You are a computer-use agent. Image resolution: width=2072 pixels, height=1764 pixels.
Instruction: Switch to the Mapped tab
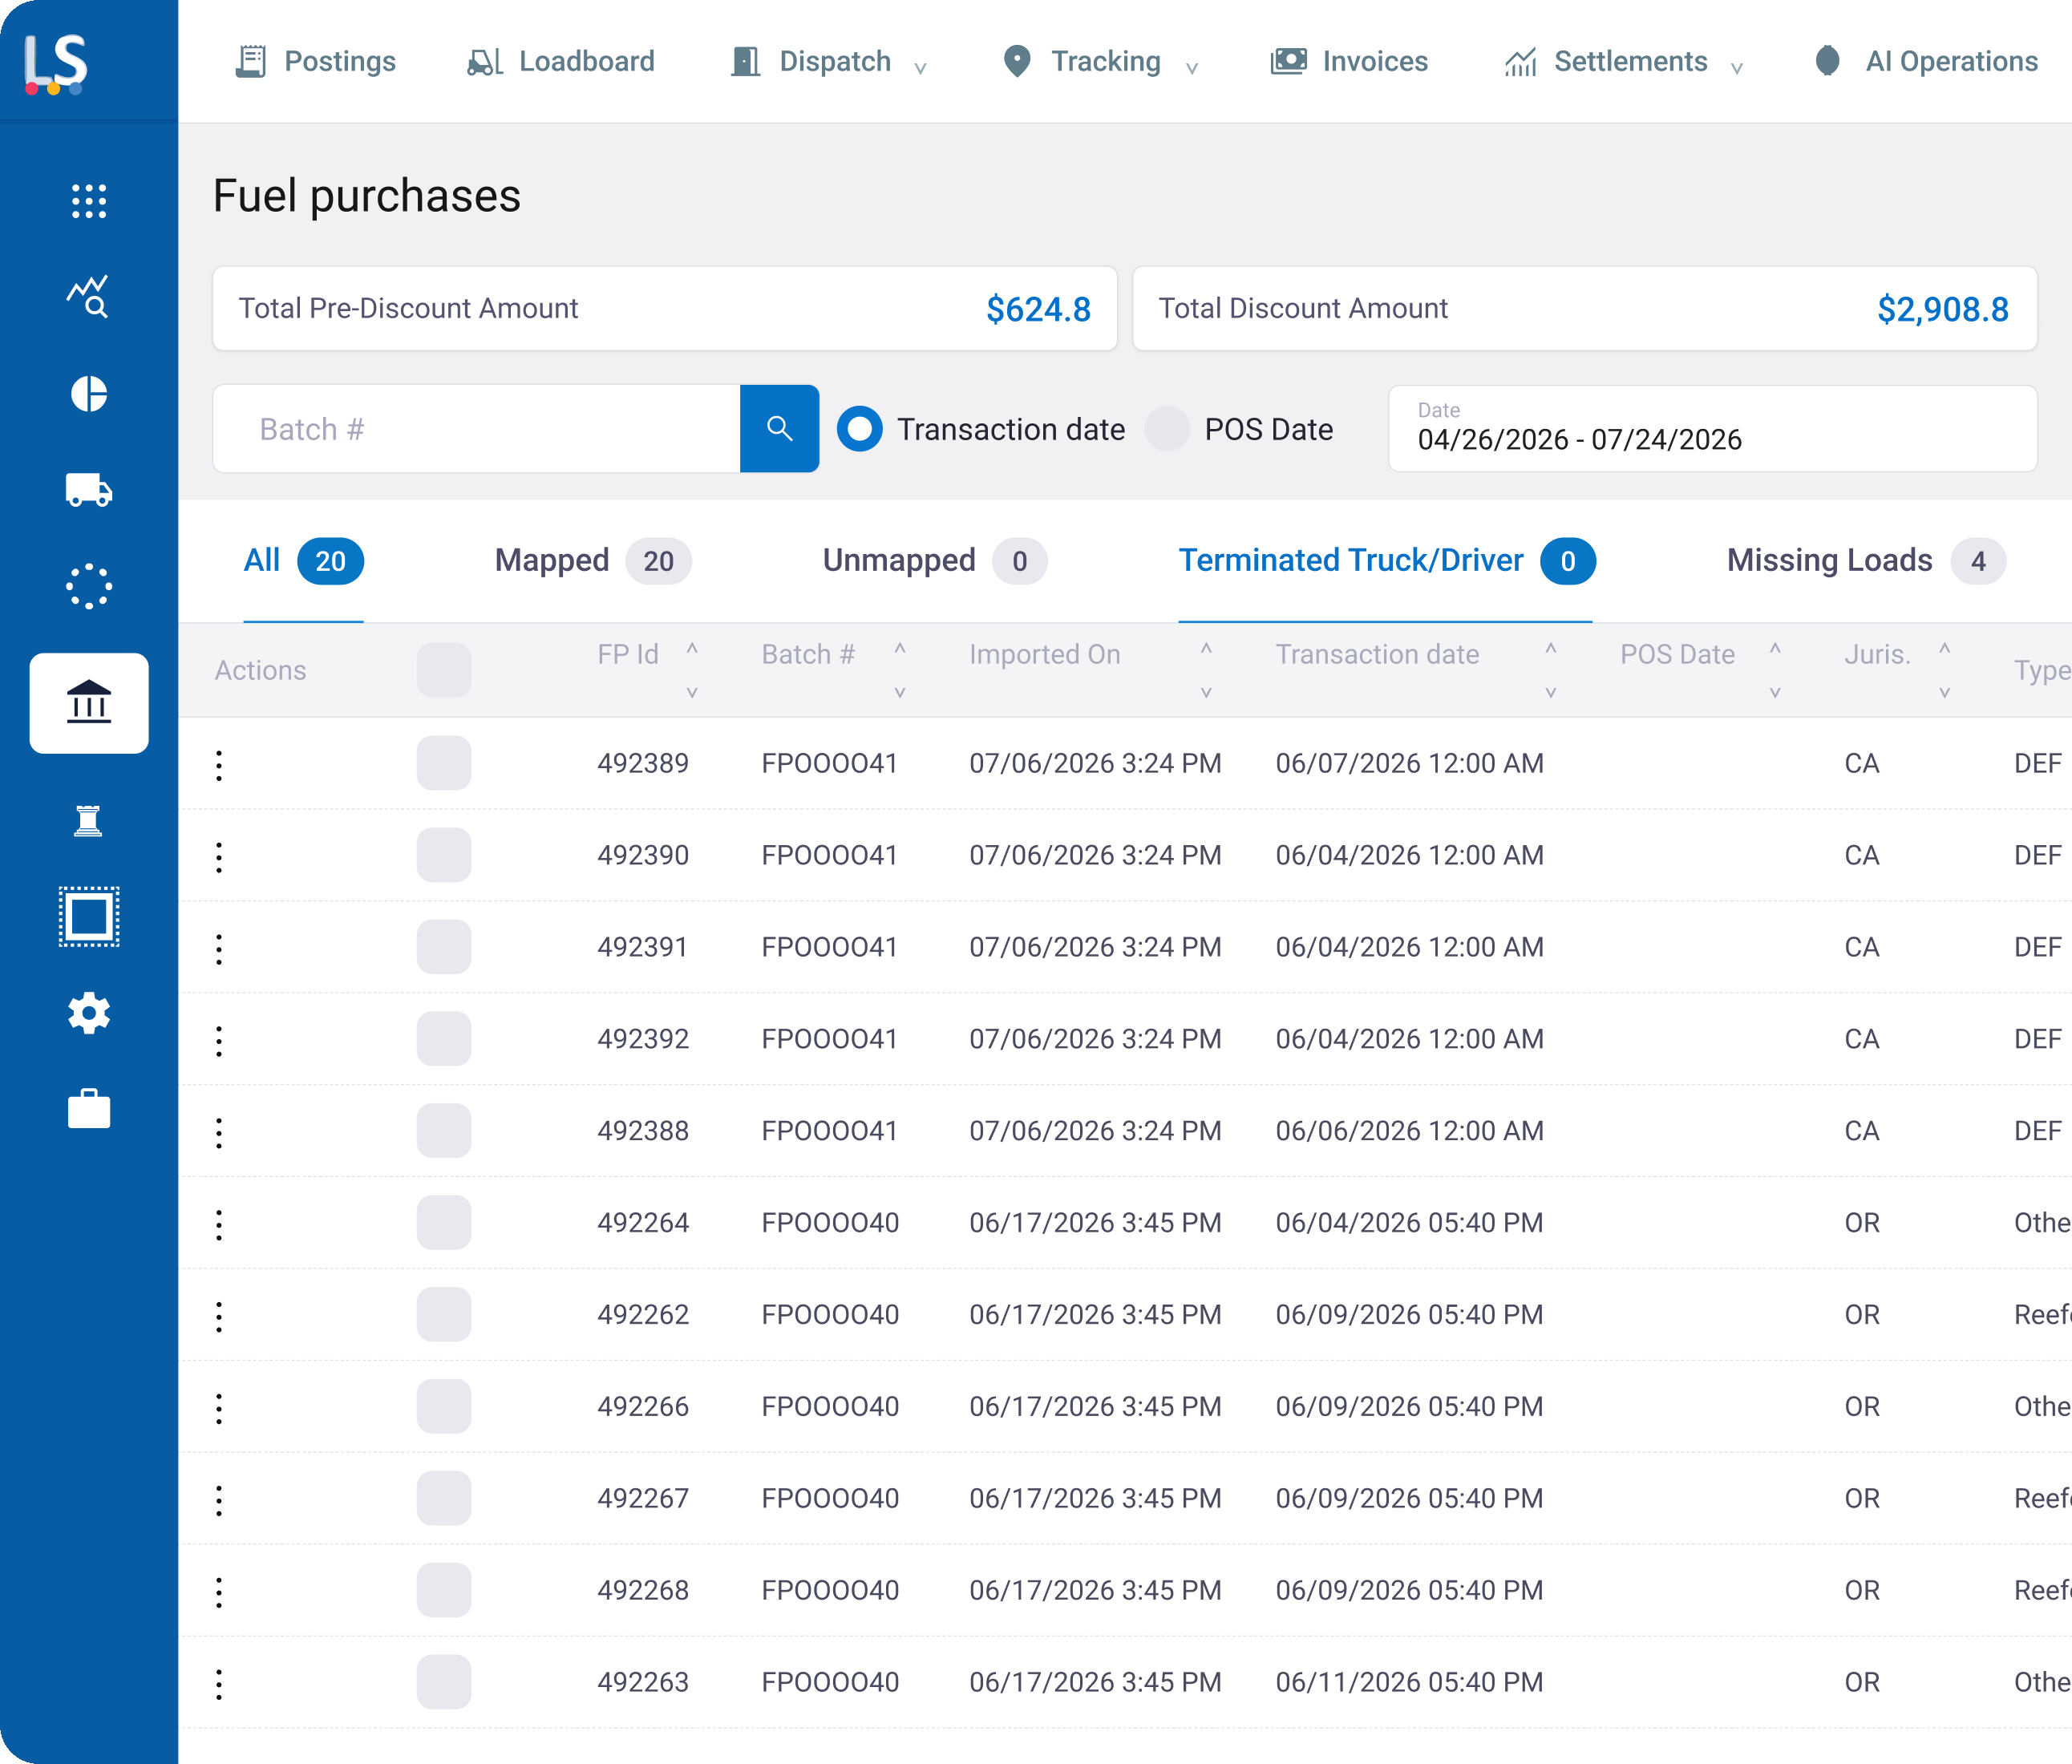(593, 561)
